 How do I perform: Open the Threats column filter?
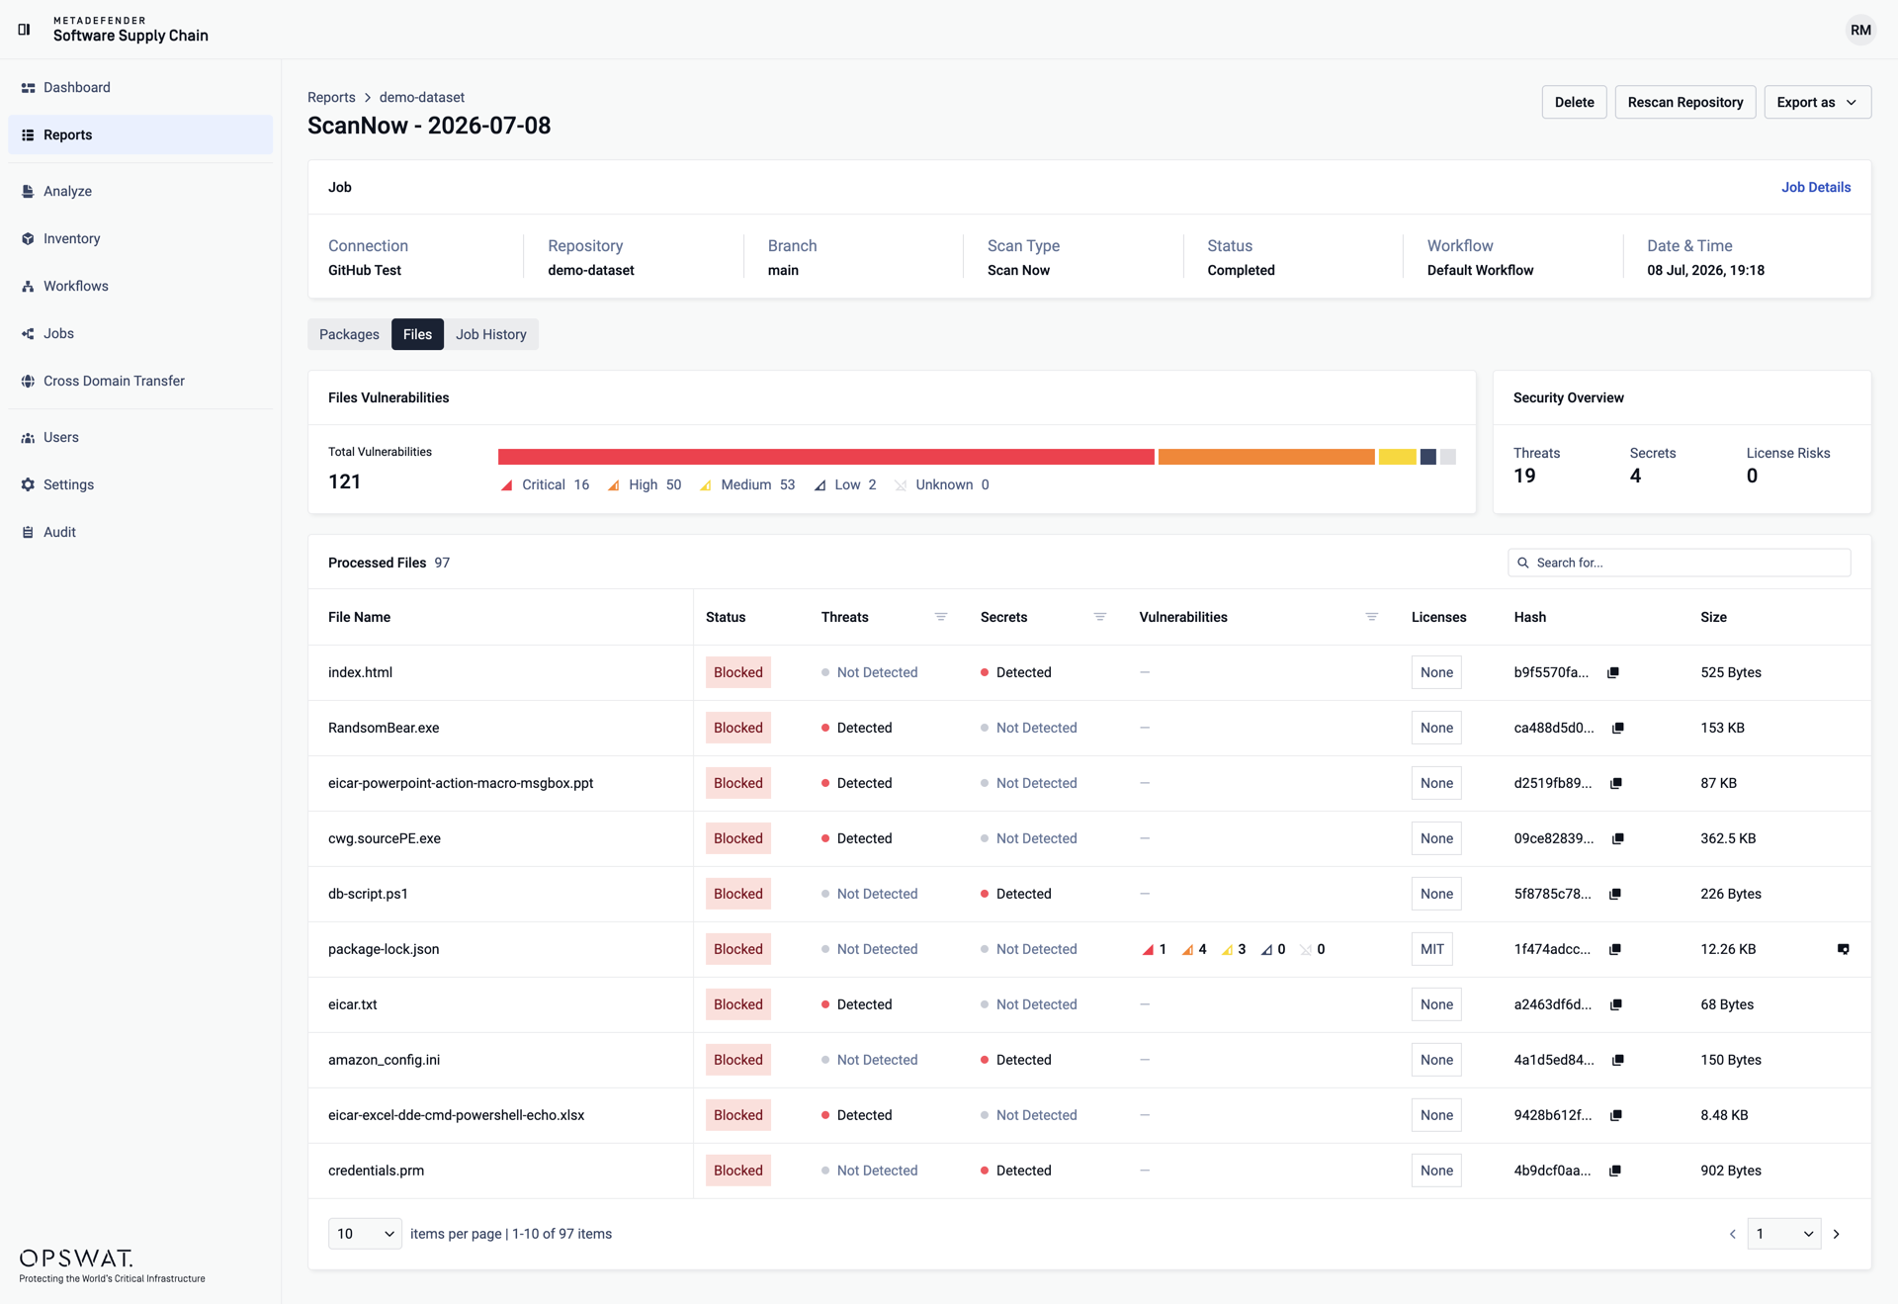point(941,617)
